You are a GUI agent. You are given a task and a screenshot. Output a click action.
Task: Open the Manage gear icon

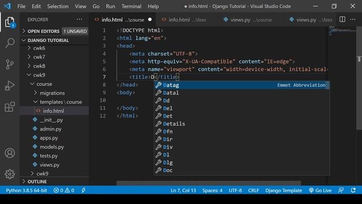point(10,174)
